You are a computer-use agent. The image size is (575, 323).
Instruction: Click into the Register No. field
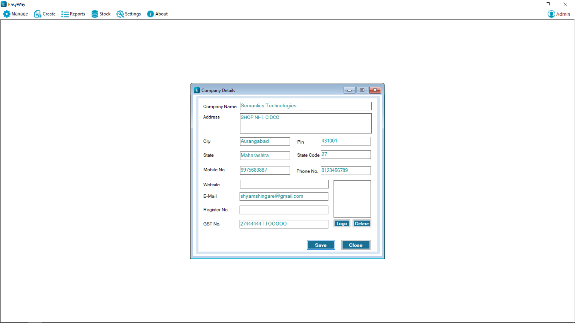click(284, 210)
